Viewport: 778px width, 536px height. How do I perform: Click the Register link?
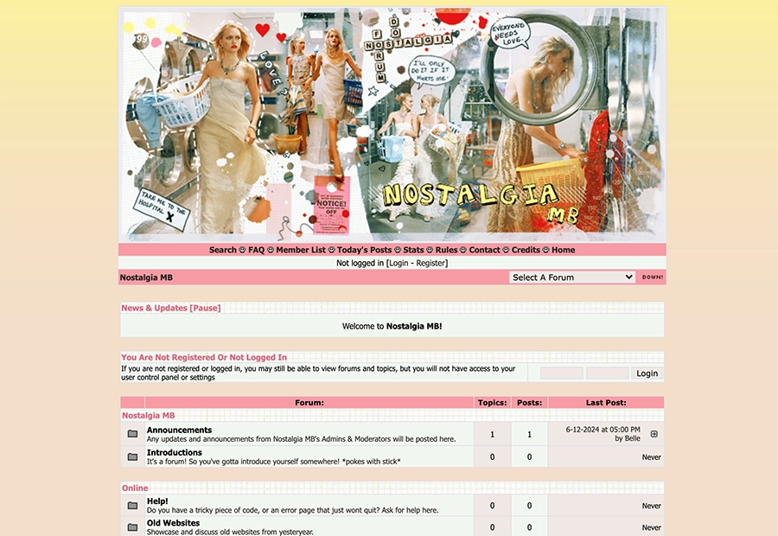pyautogui.click(x=430, y=263)
